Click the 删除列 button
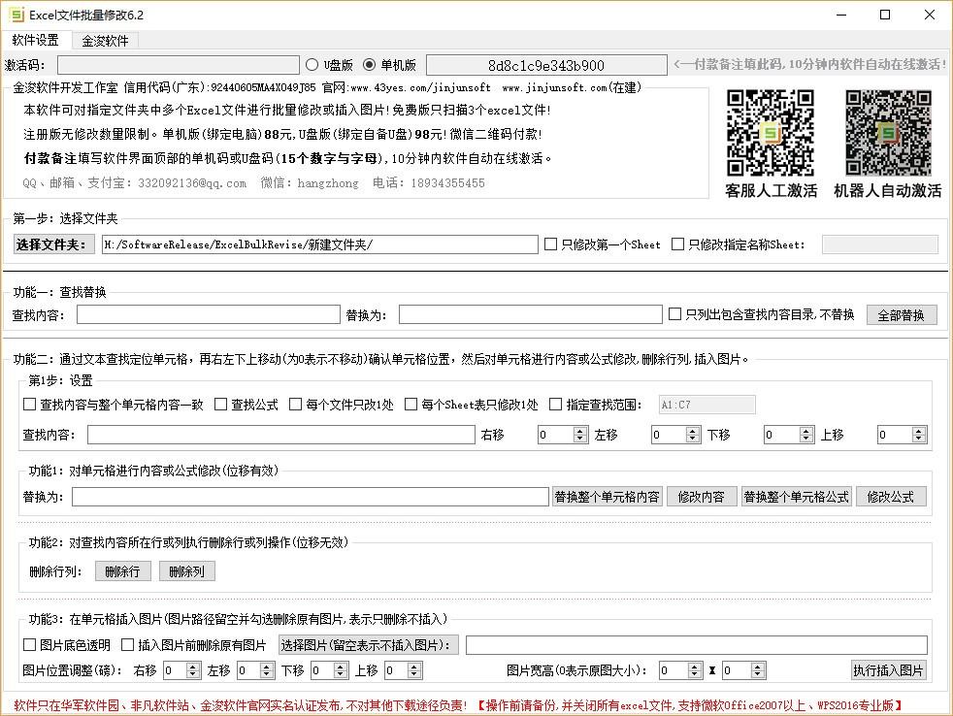953x716 pixels. [x=187, y=571]
